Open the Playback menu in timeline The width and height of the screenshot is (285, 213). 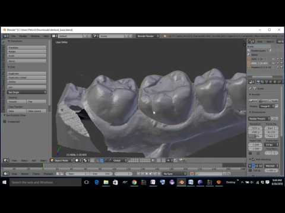pyautogui.click(x=48, y=174)
